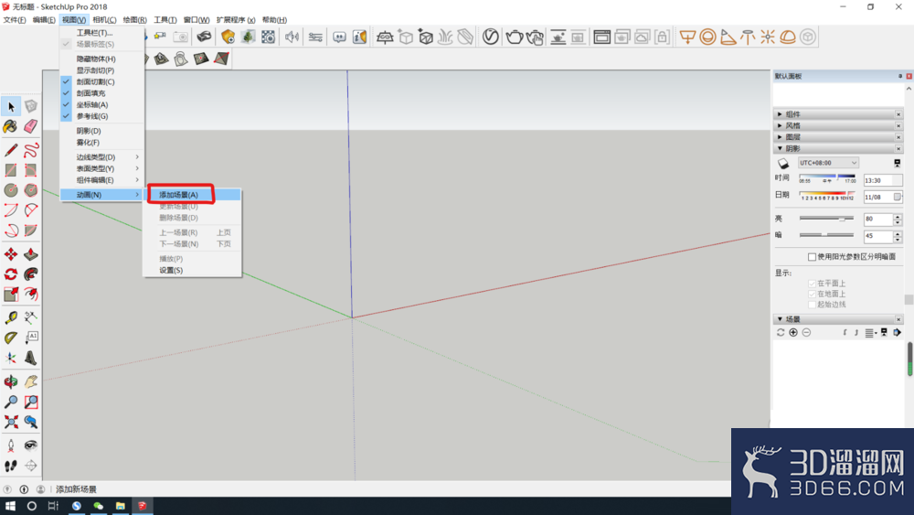Open the 组件编辑(E) submenu

pyautogui.click(x=102, y=180)
